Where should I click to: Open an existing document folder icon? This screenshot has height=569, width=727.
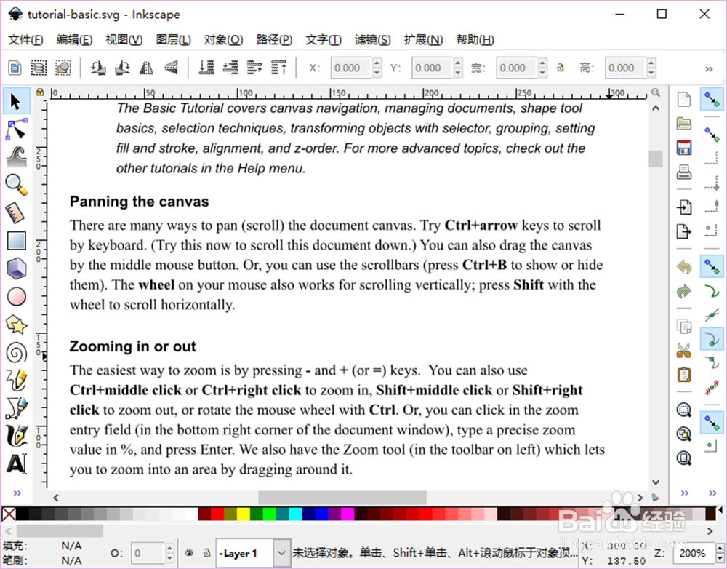tap(684, 124)
